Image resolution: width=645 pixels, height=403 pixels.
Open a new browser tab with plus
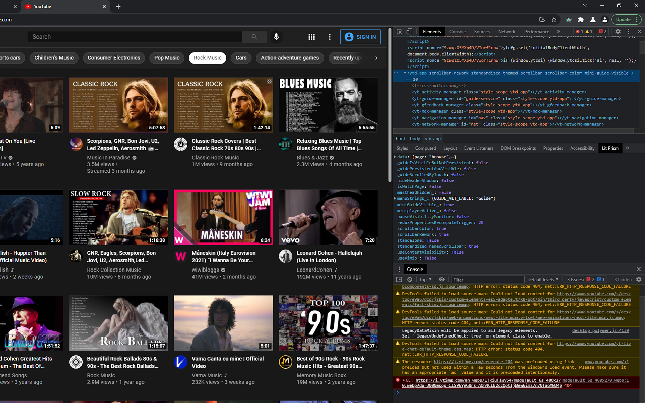tap(118, 7)
